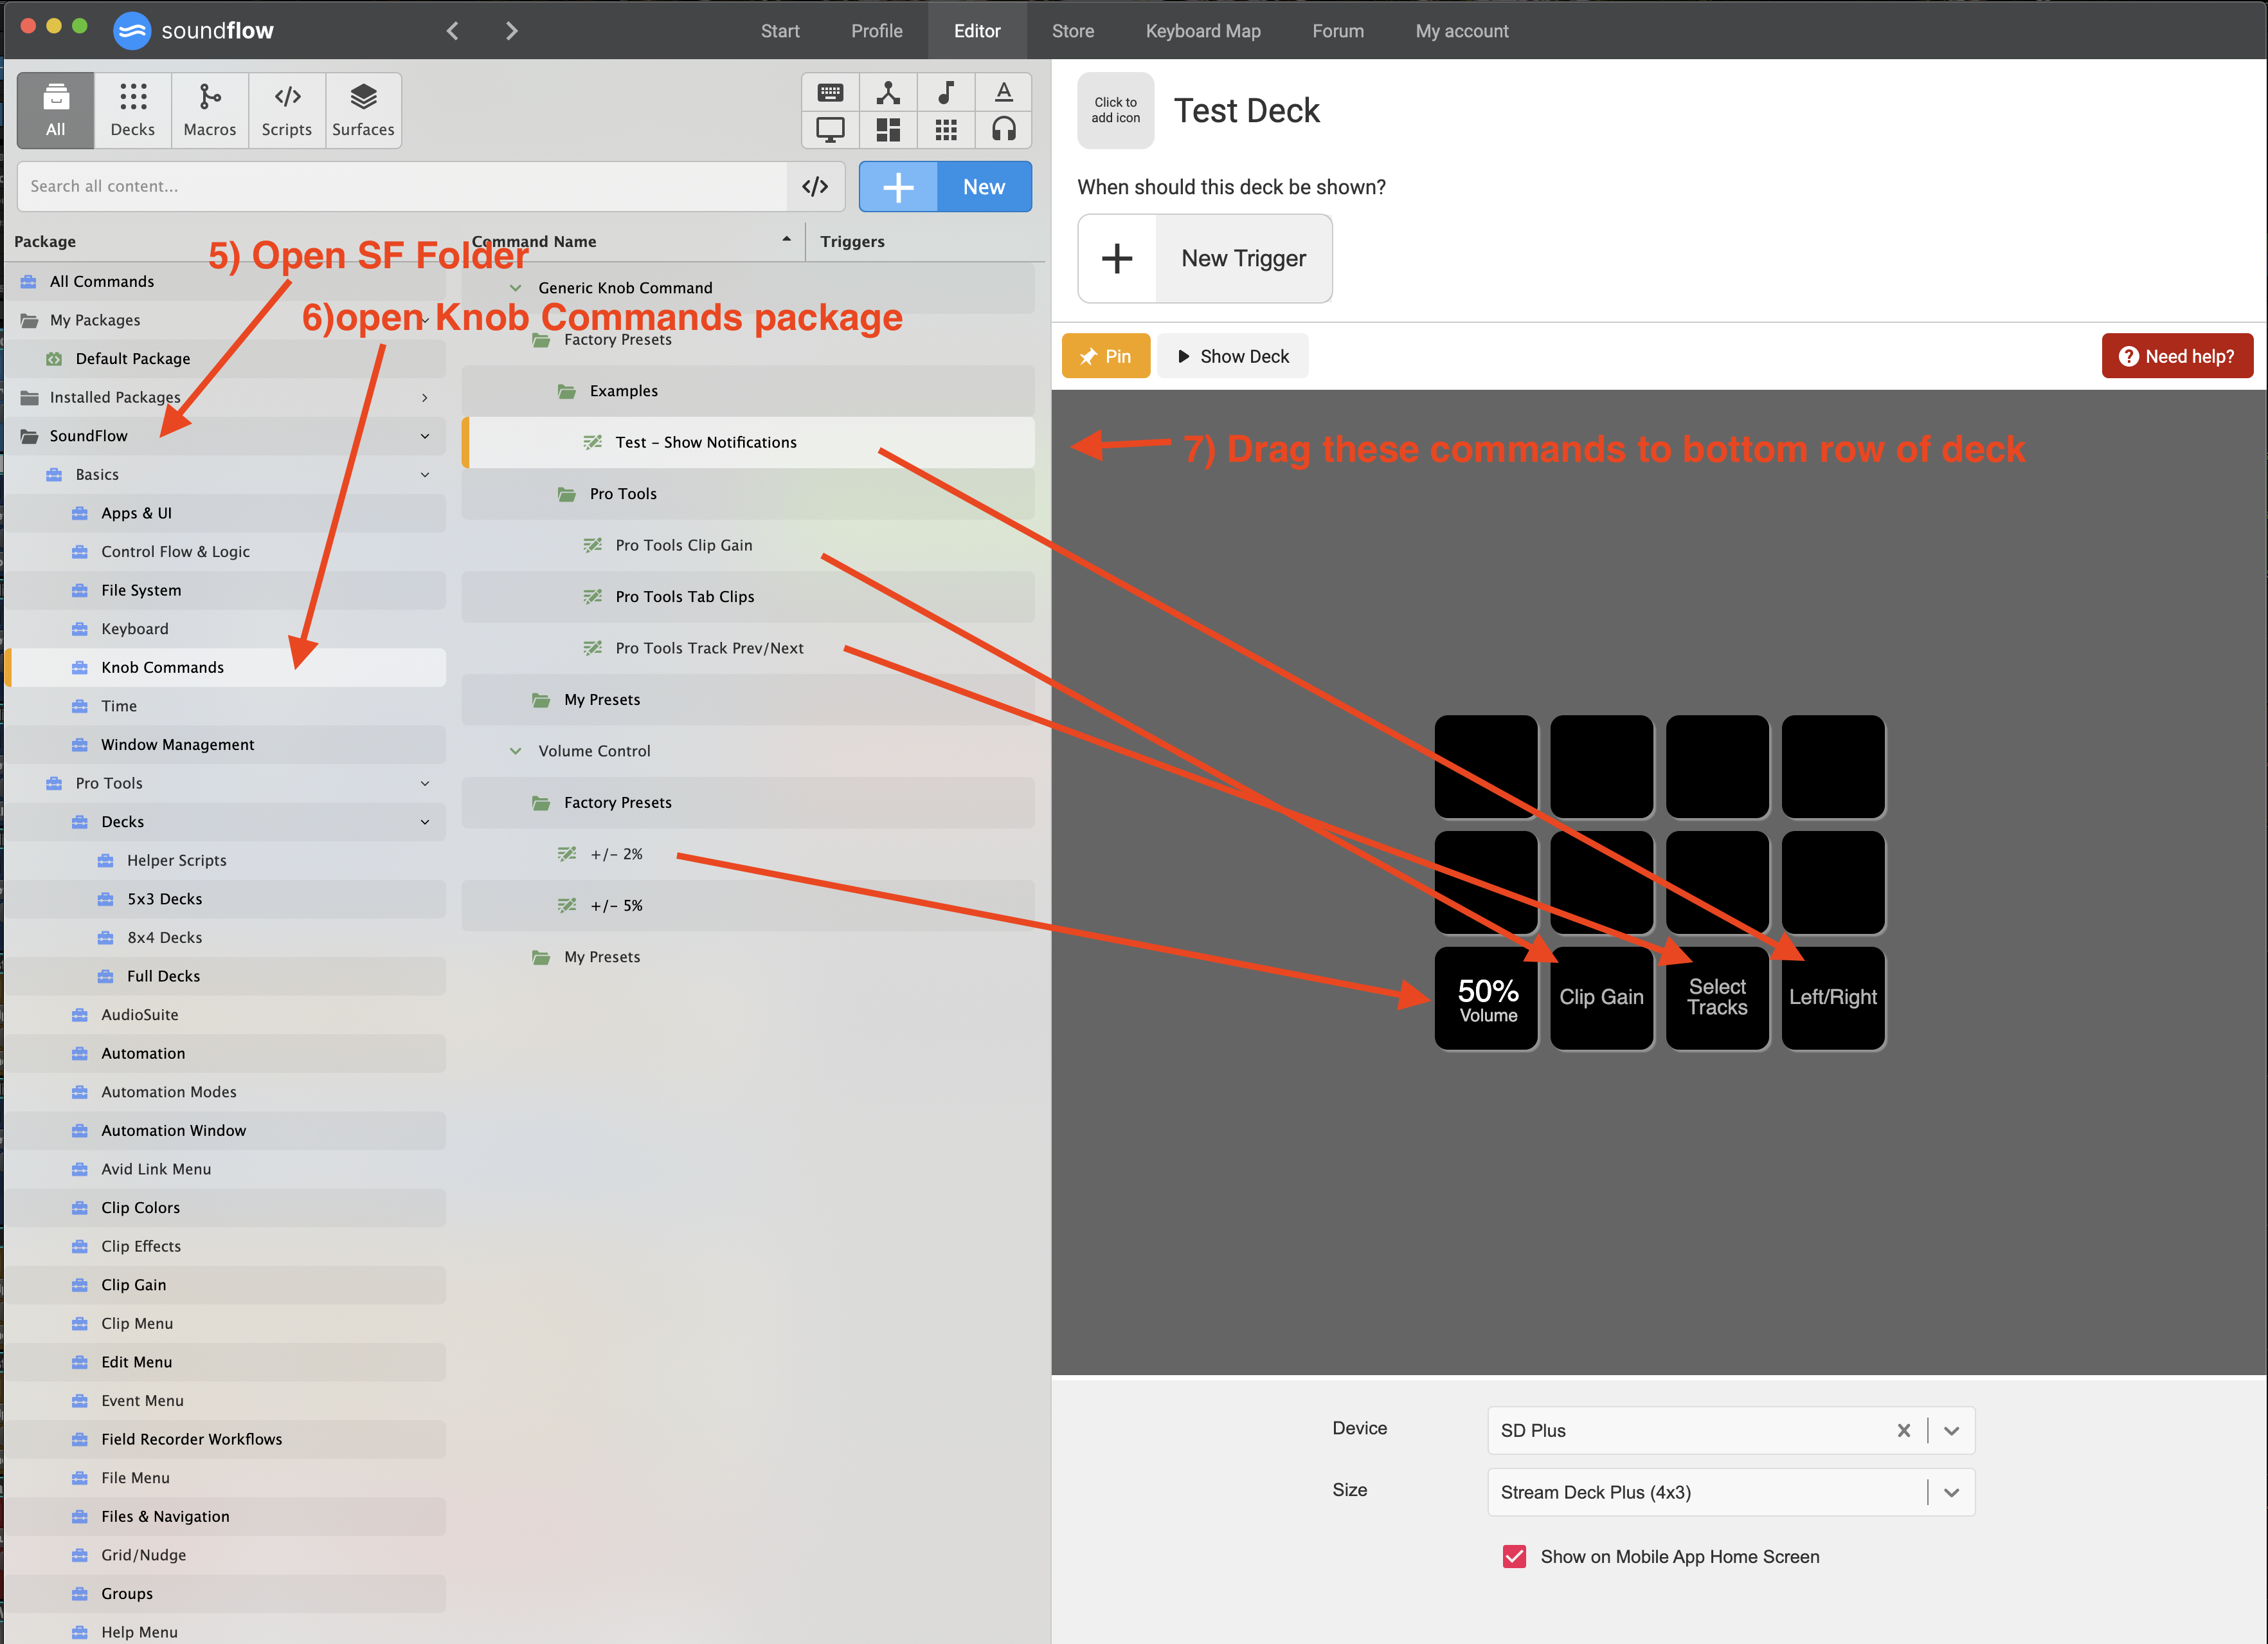The height and width of the screenshot is (1644, 2268).
Task: Select the 50% Volume deck button
Action: (1487, 999)
